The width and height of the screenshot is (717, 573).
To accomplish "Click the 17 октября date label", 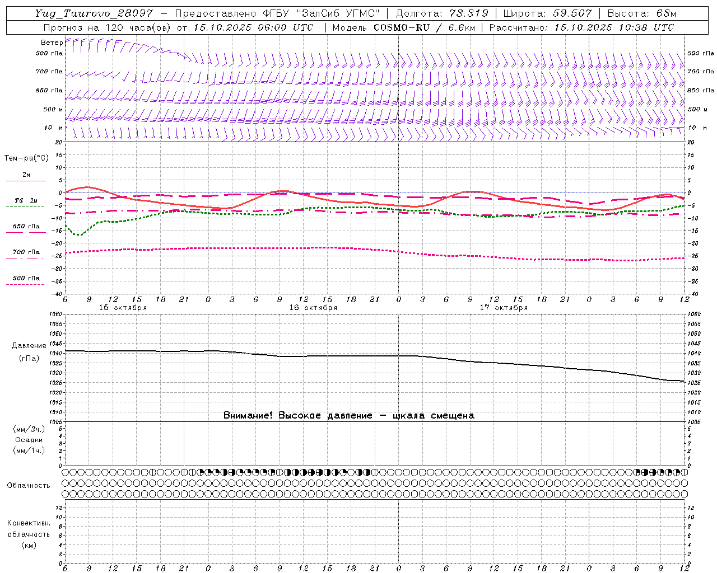I will coord(504,308).
